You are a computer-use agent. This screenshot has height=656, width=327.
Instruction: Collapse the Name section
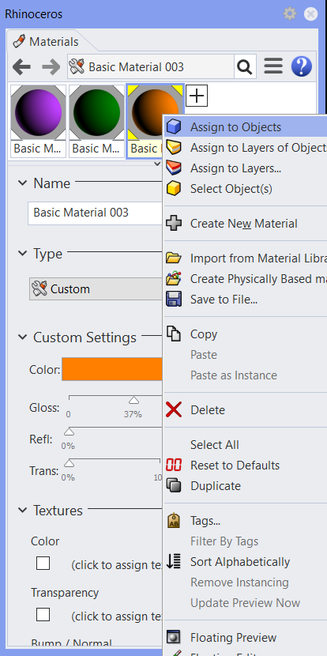tap(22, 183)
